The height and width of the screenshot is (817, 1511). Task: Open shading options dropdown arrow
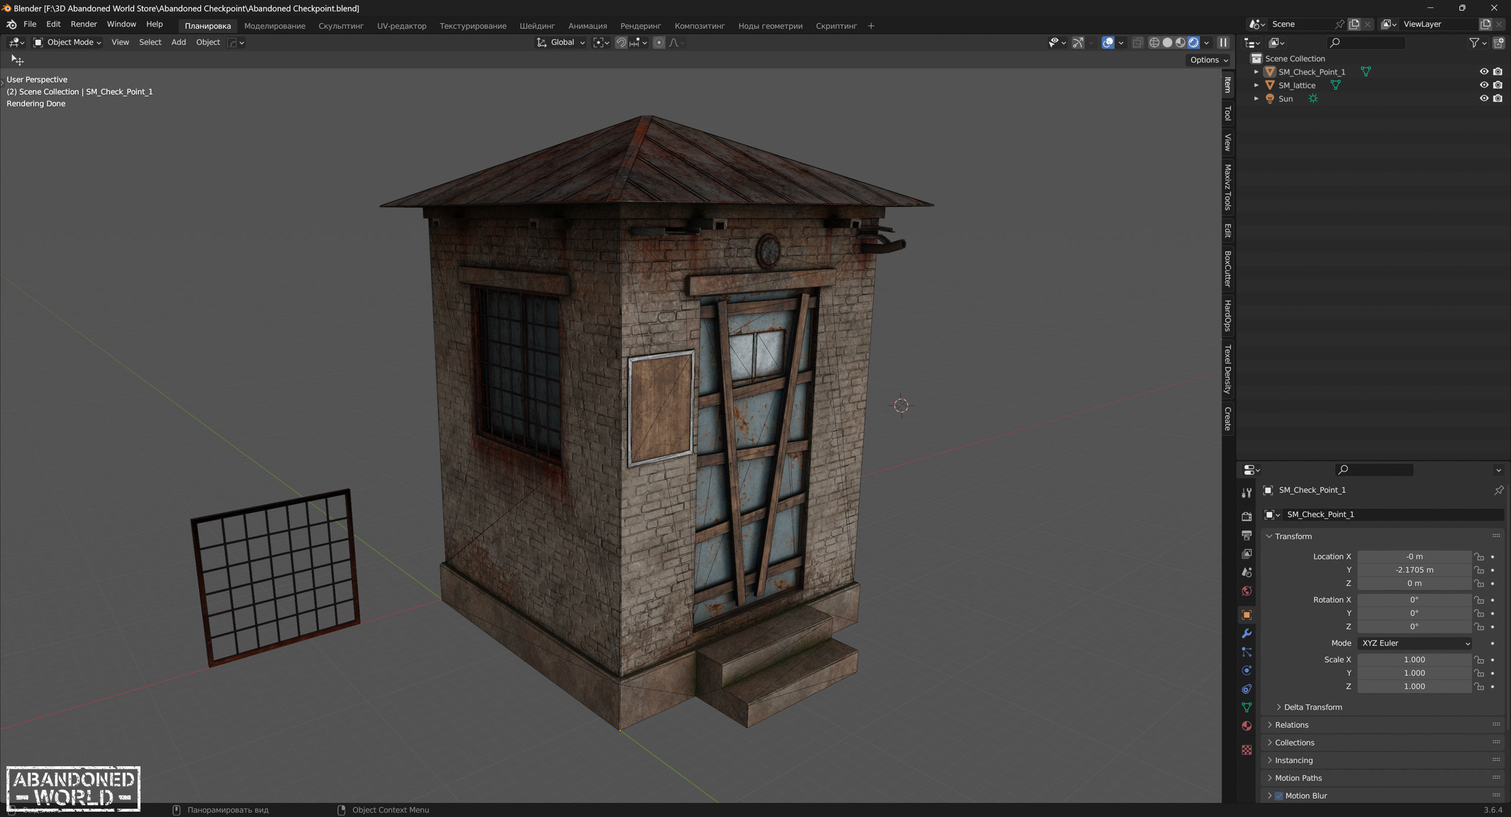coord(1206,43)
